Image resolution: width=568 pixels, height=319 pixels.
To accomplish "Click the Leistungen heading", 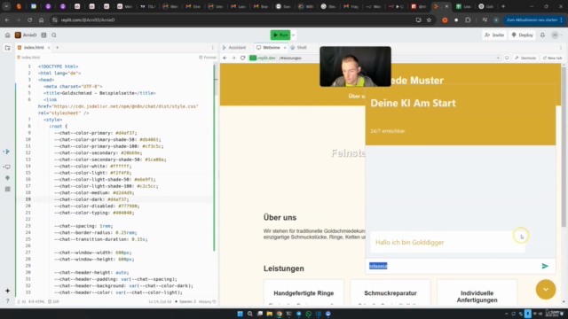I will coord(284,268).
